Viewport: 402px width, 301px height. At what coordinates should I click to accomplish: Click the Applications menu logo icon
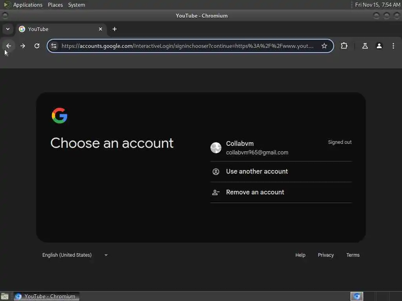coord(7,5)
